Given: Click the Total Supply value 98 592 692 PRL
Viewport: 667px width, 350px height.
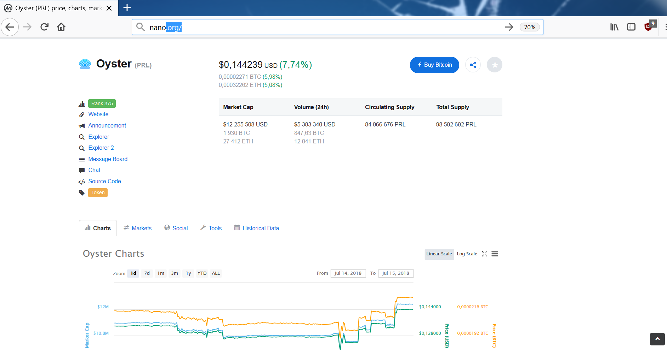Looking at the screenshot, I should pyautogui.click(x=456, y=124).
